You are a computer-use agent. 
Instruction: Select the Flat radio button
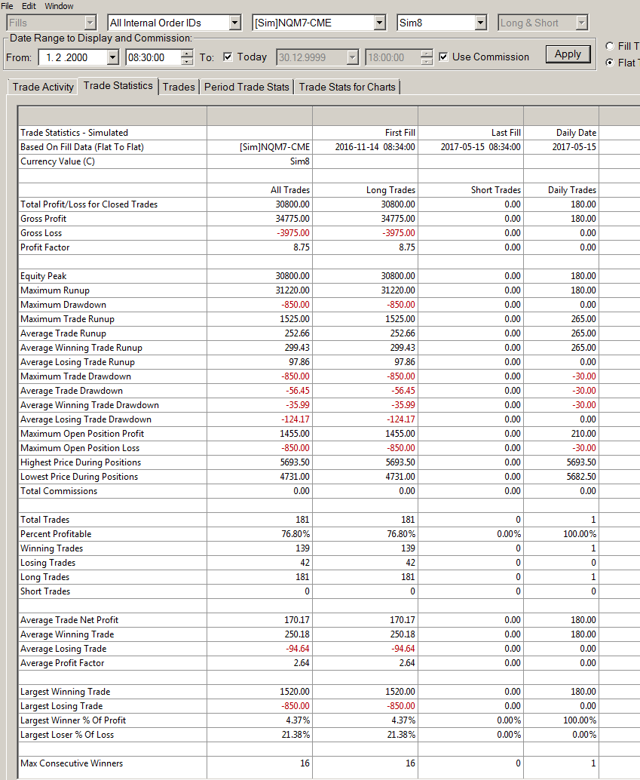tap(610, 63)
